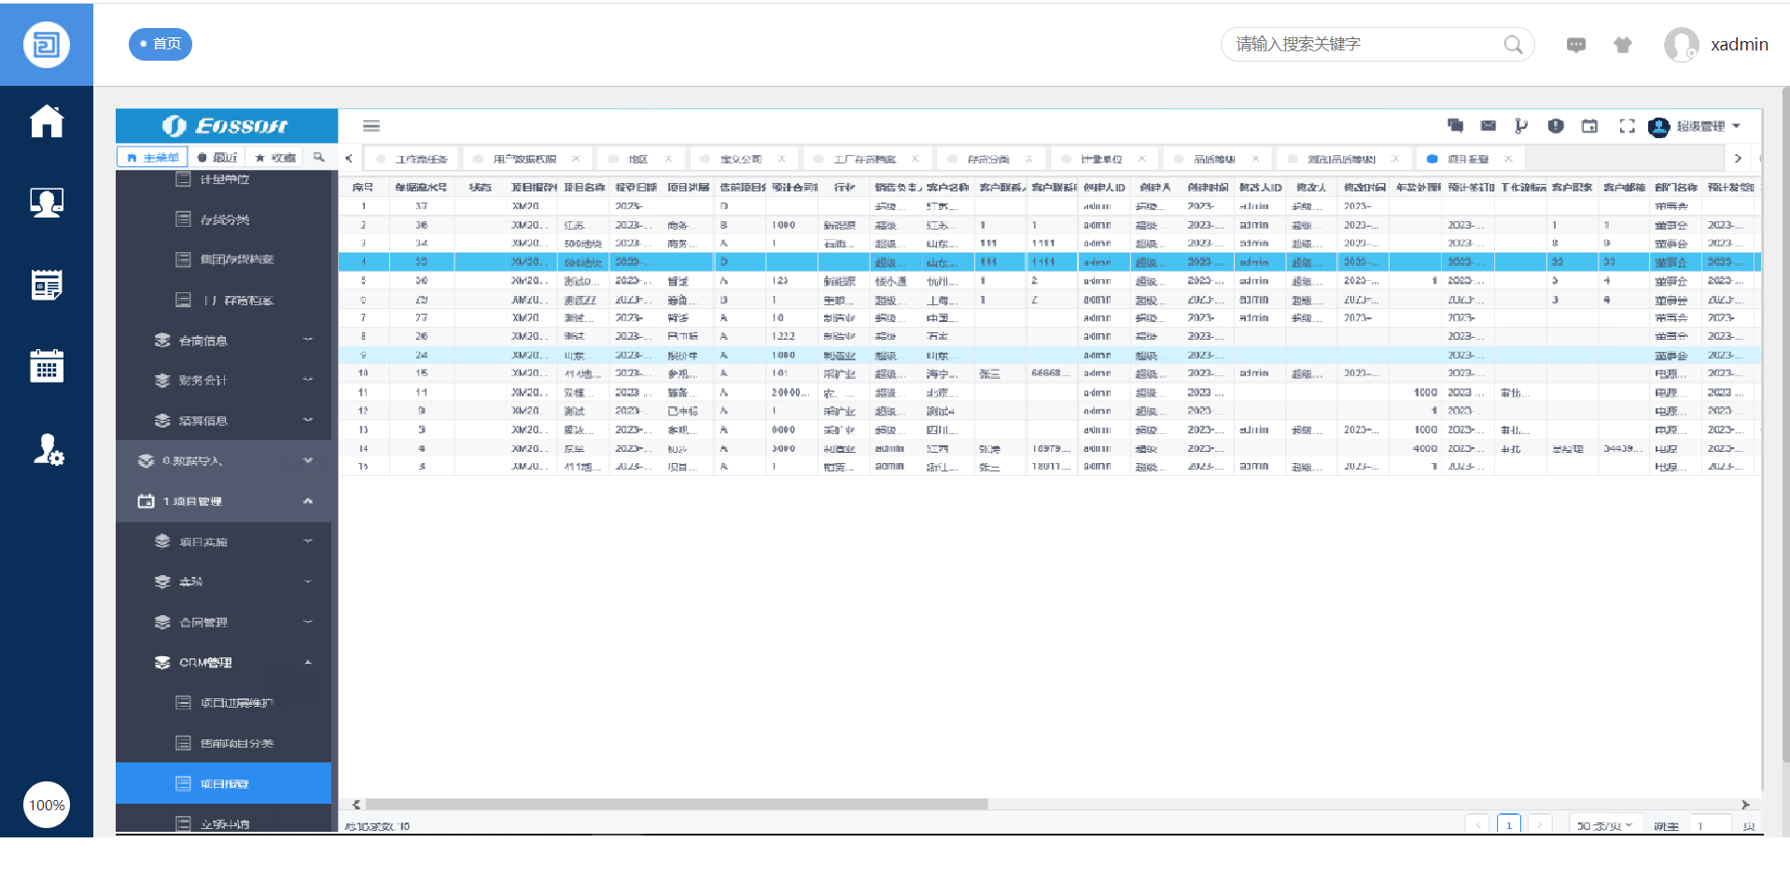Open the per-page count dropdown

[1603, 826]
